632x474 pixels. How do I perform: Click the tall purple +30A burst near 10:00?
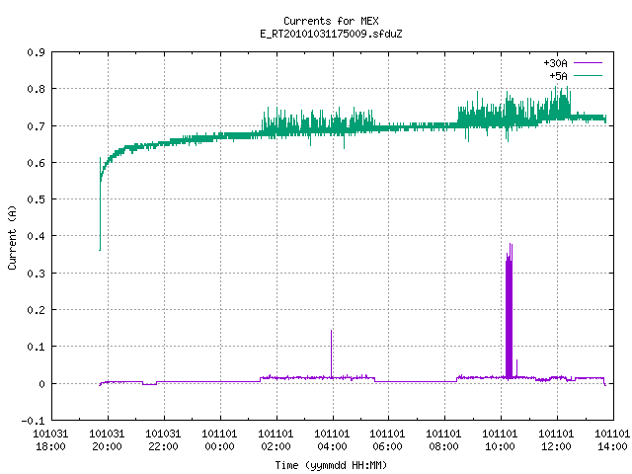click(510, 310)
